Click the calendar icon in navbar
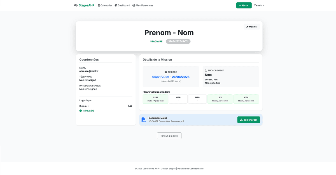This screenshot has width=336, height=175. click(x=99, y=5)
